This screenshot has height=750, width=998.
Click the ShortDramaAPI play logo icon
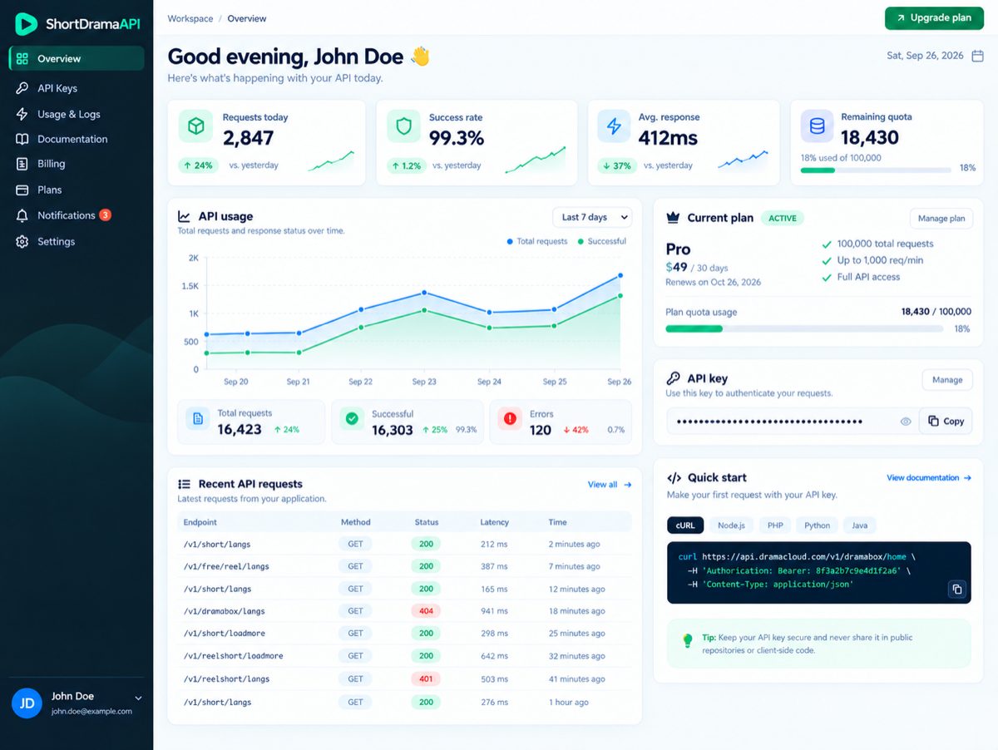point(26,24)
